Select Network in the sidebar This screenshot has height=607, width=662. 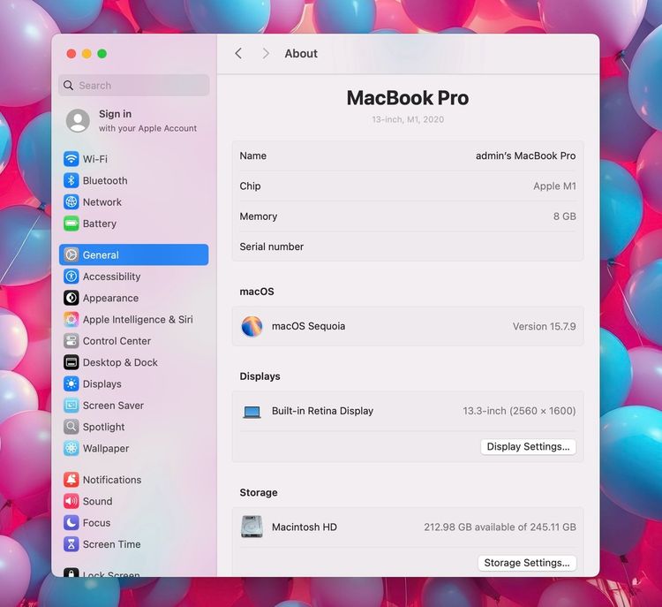tap(134, 202)
